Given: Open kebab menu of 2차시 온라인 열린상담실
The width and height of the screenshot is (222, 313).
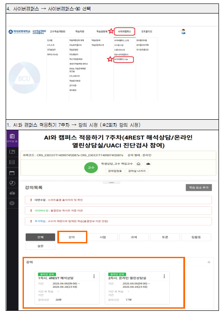Looking at the screenshot, I should 164,276.
